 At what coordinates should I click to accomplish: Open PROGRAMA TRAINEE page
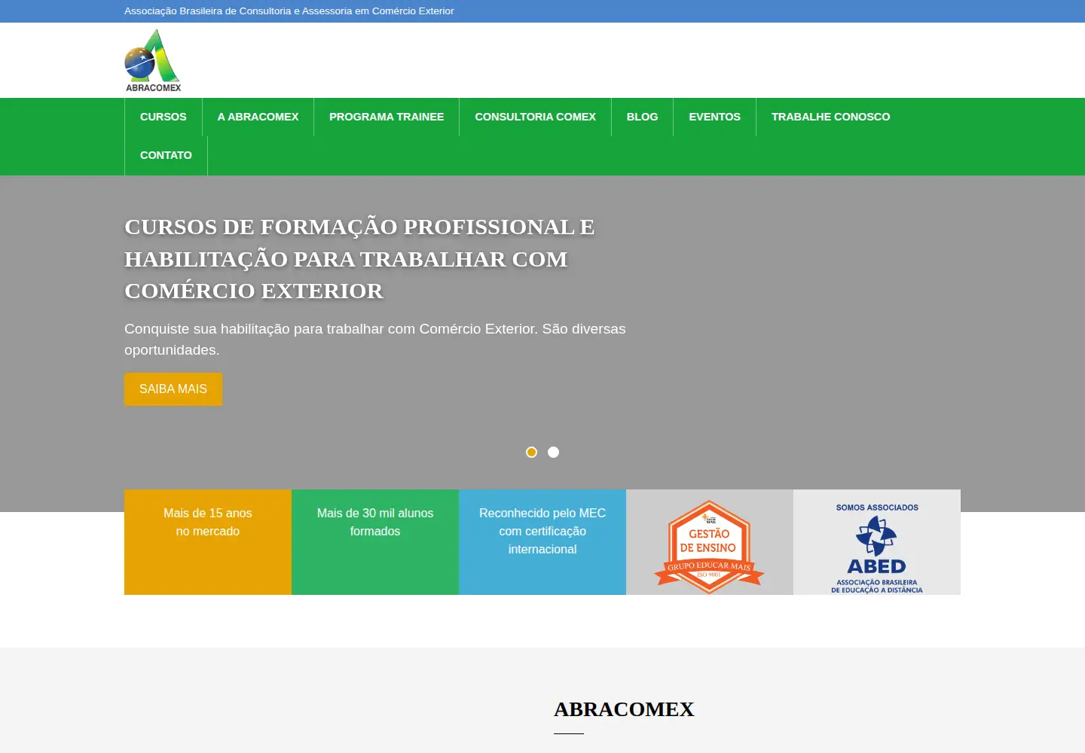pyautogui.click(x=387, y=117)
